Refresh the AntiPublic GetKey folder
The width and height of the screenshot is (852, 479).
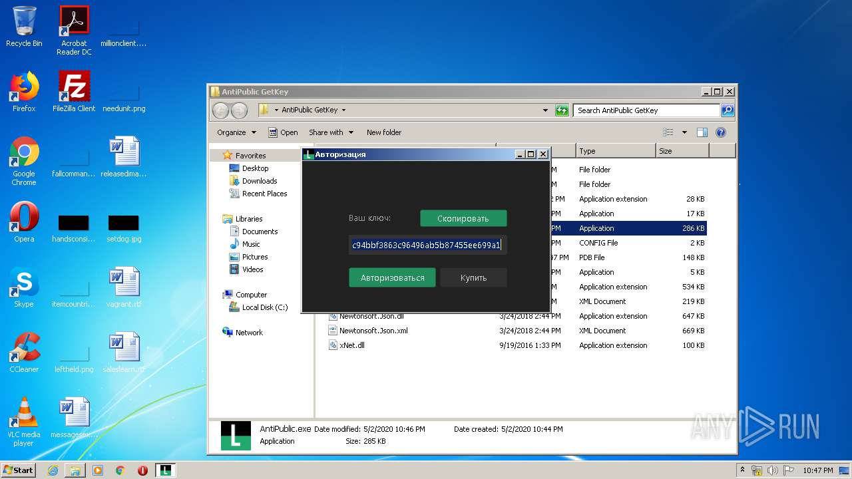(562, 110)
